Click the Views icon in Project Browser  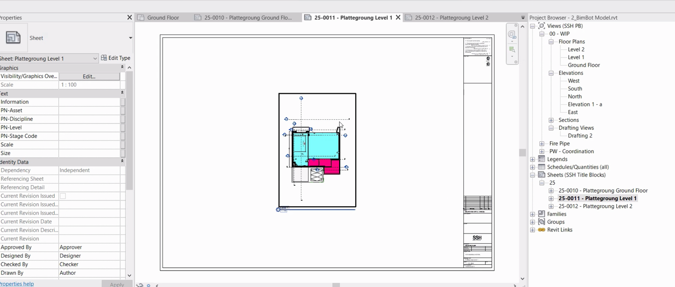point(542,26)
